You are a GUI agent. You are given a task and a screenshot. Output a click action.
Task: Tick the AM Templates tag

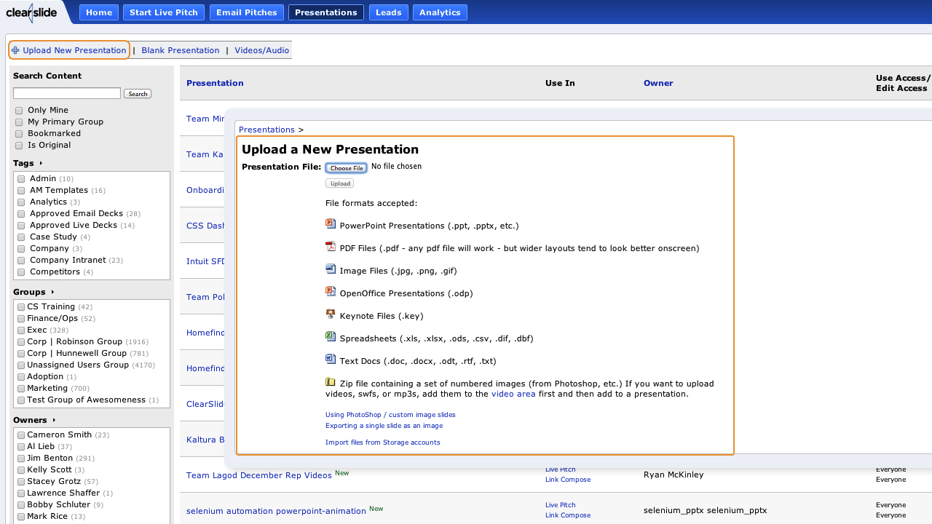tap(22, 191)
